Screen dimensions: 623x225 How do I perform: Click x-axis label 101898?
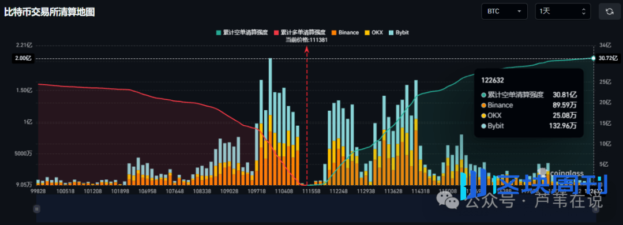pos(121,192)
